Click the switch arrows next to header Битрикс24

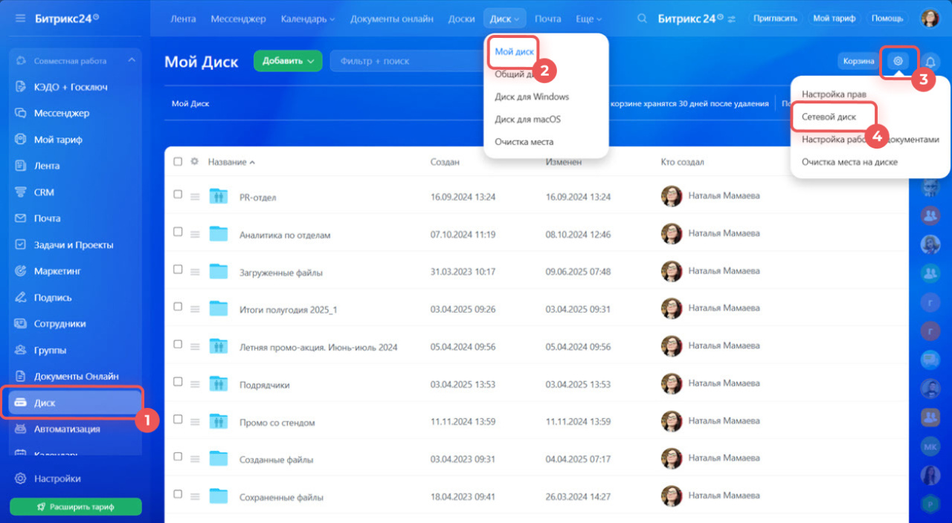coord(731,19)
